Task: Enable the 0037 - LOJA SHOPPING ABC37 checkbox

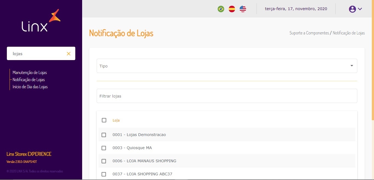Action: tap(104, 174)
